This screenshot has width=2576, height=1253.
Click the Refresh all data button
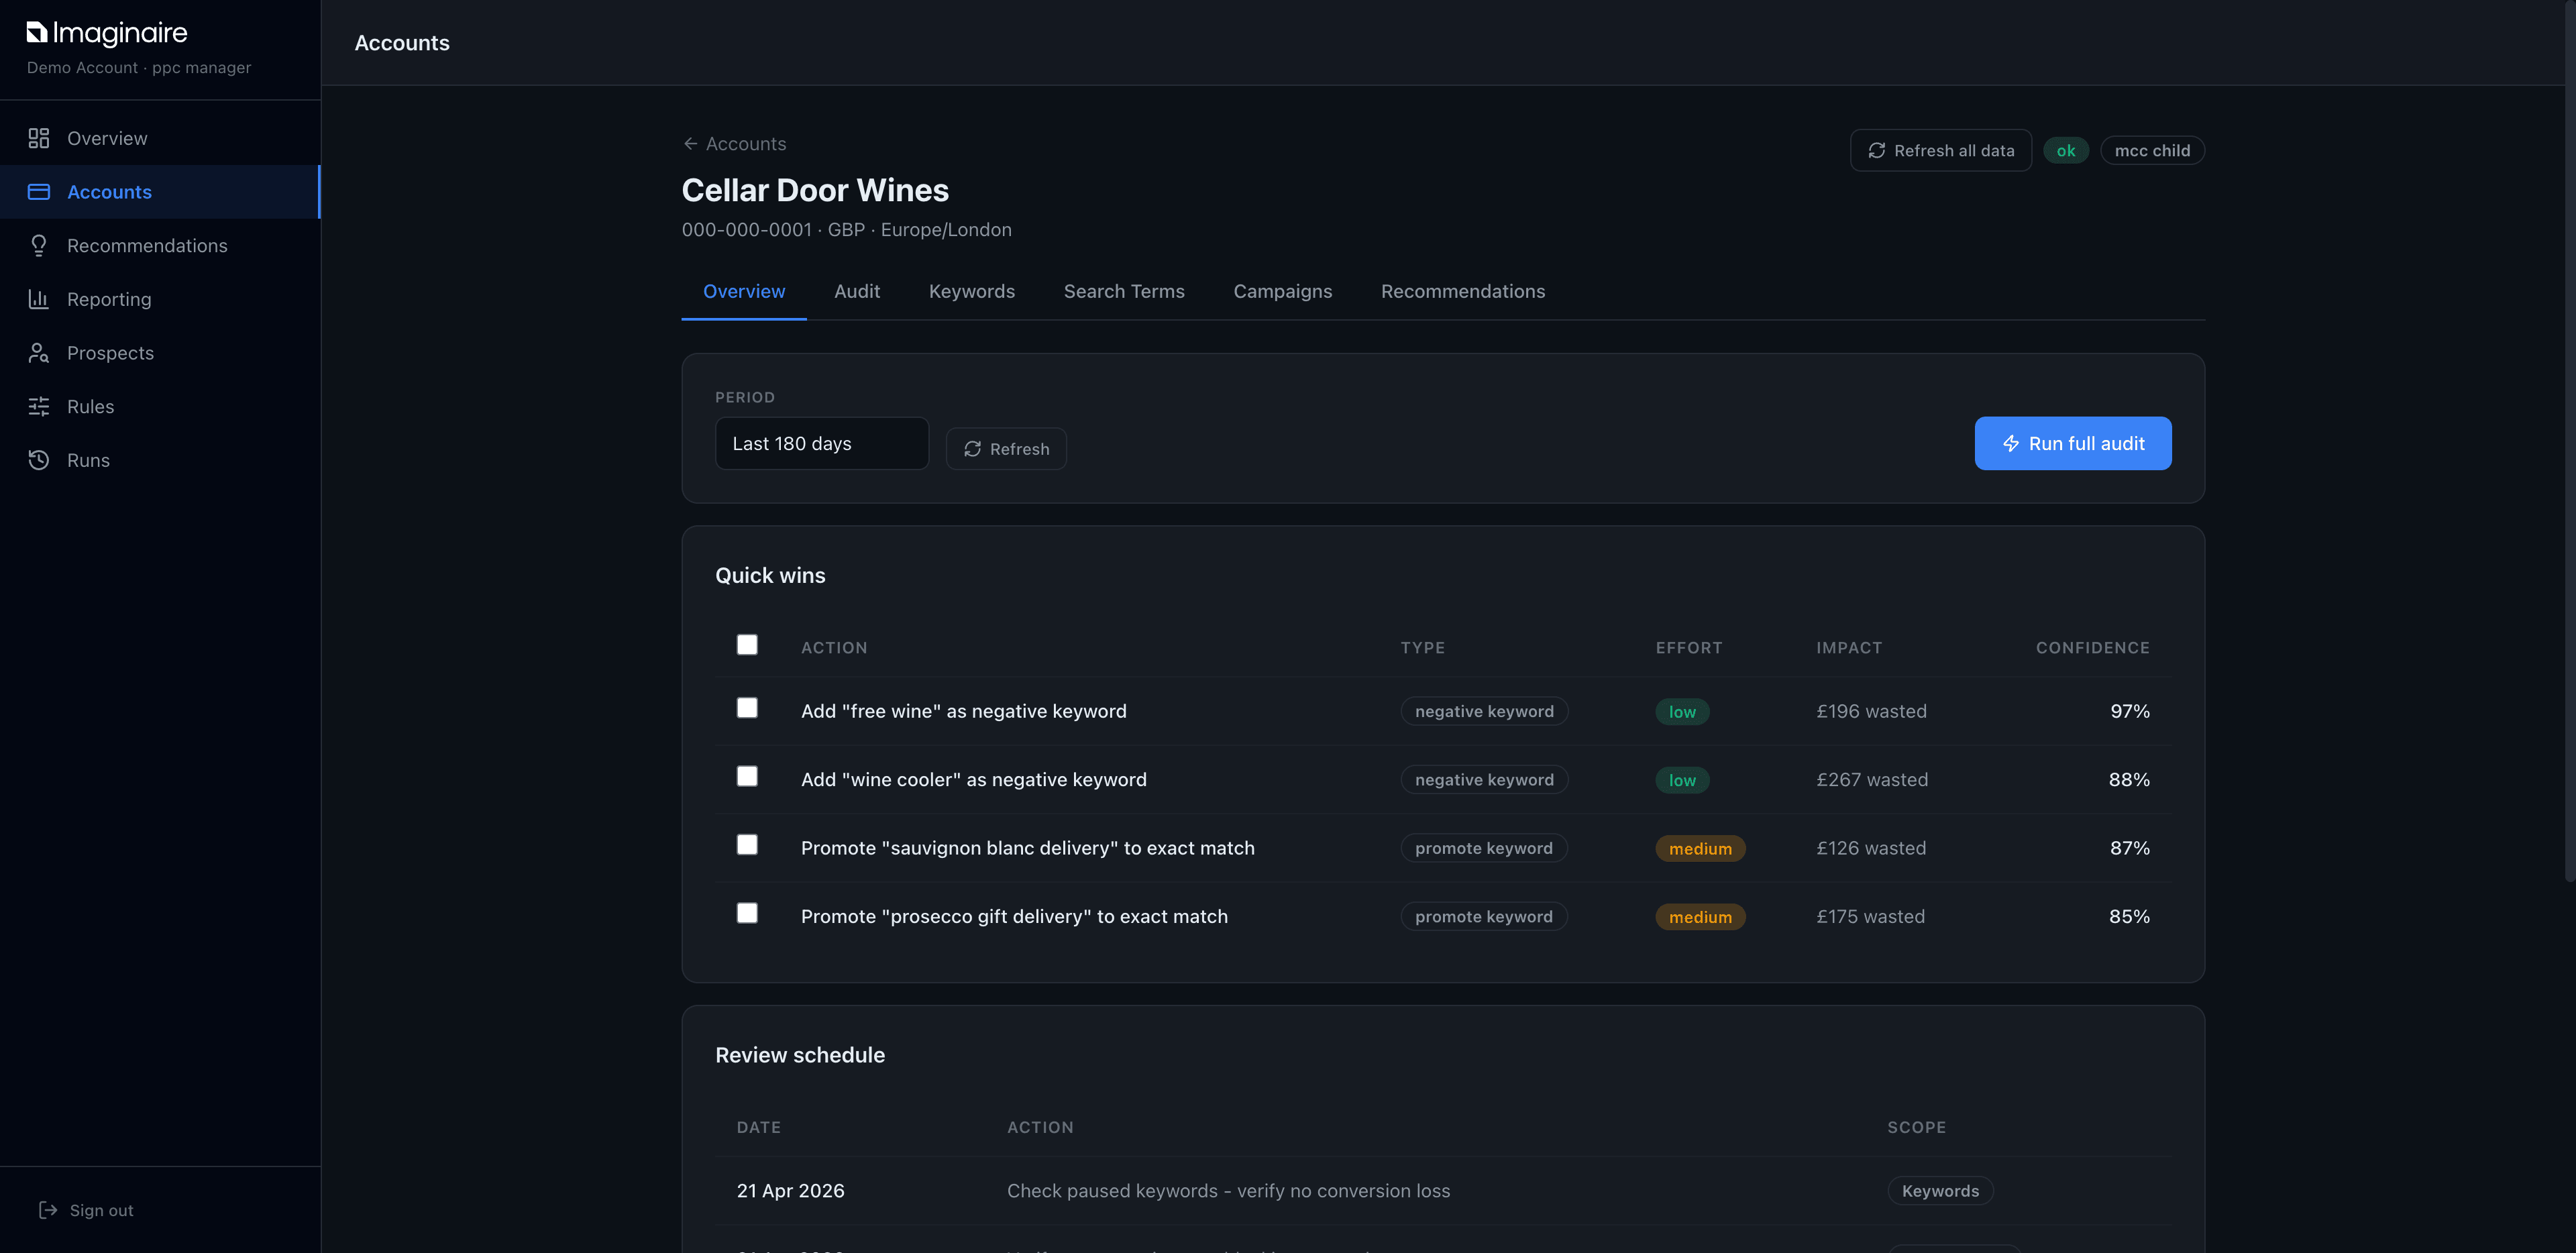[x=1941, y=150]
